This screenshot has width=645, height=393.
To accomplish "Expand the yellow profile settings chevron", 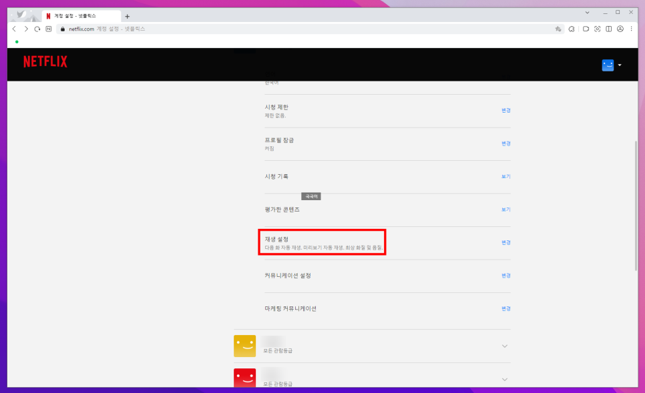I will (505, 346).
